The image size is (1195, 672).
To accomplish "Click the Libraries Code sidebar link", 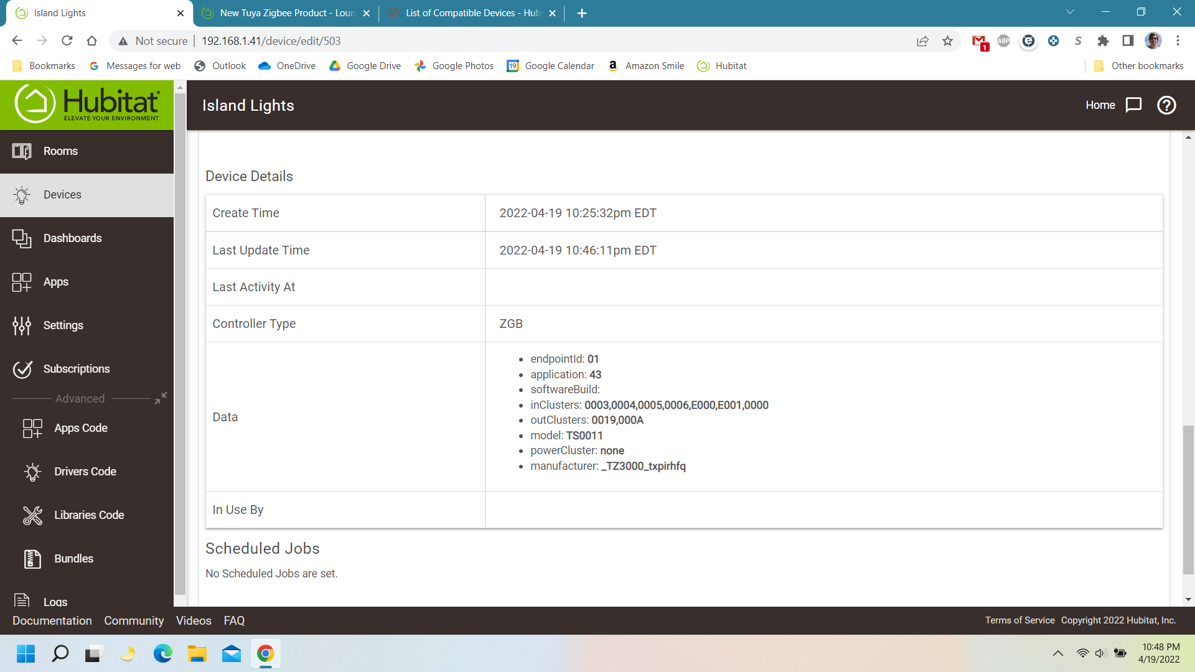I will [88, 515].
